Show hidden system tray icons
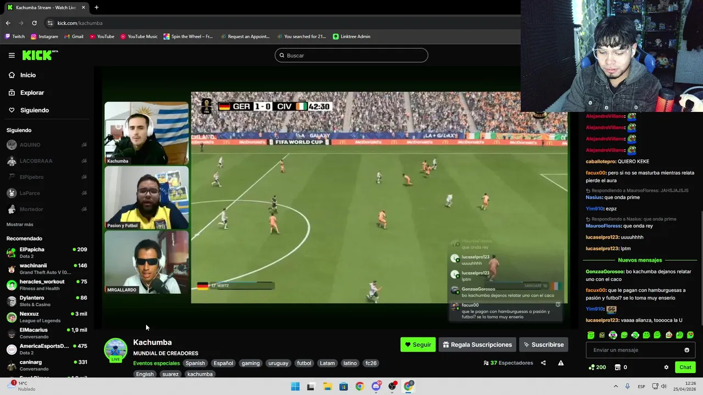 pos(615,386)
